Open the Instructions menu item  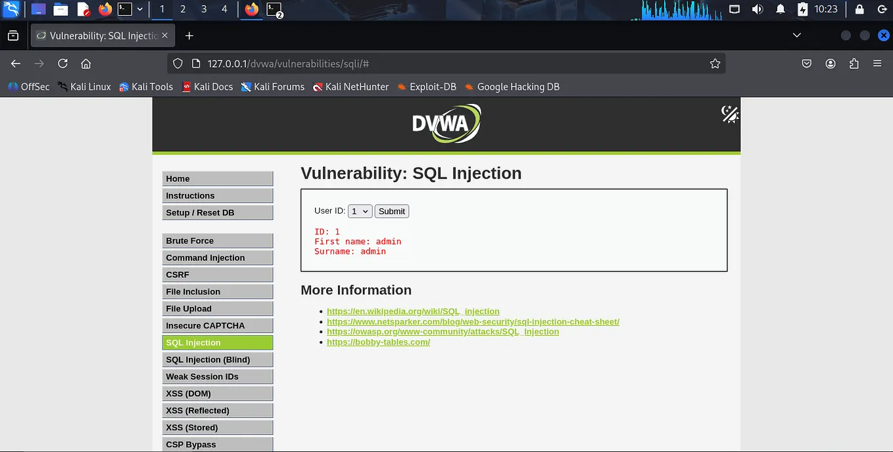tap(218, 196)
